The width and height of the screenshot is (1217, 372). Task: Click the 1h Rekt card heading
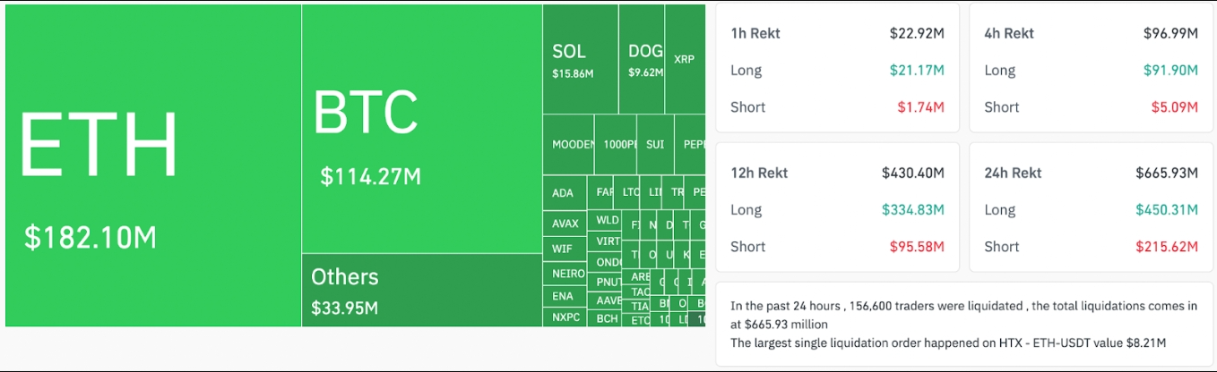755,34
